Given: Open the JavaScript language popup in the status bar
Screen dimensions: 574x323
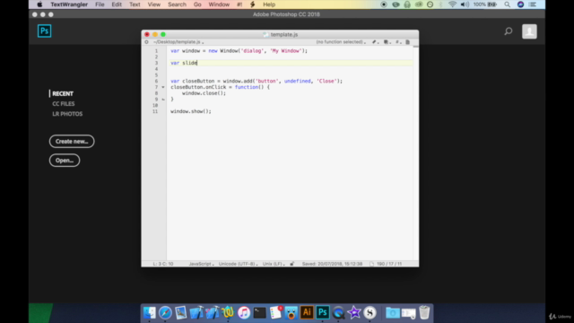Looking at the screenshot, I should [x=201, y=264].
